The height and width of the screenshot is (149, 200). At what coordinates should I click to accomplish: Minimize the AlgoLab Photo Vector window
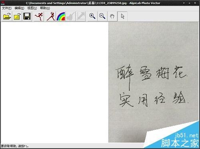click(184, 3)
